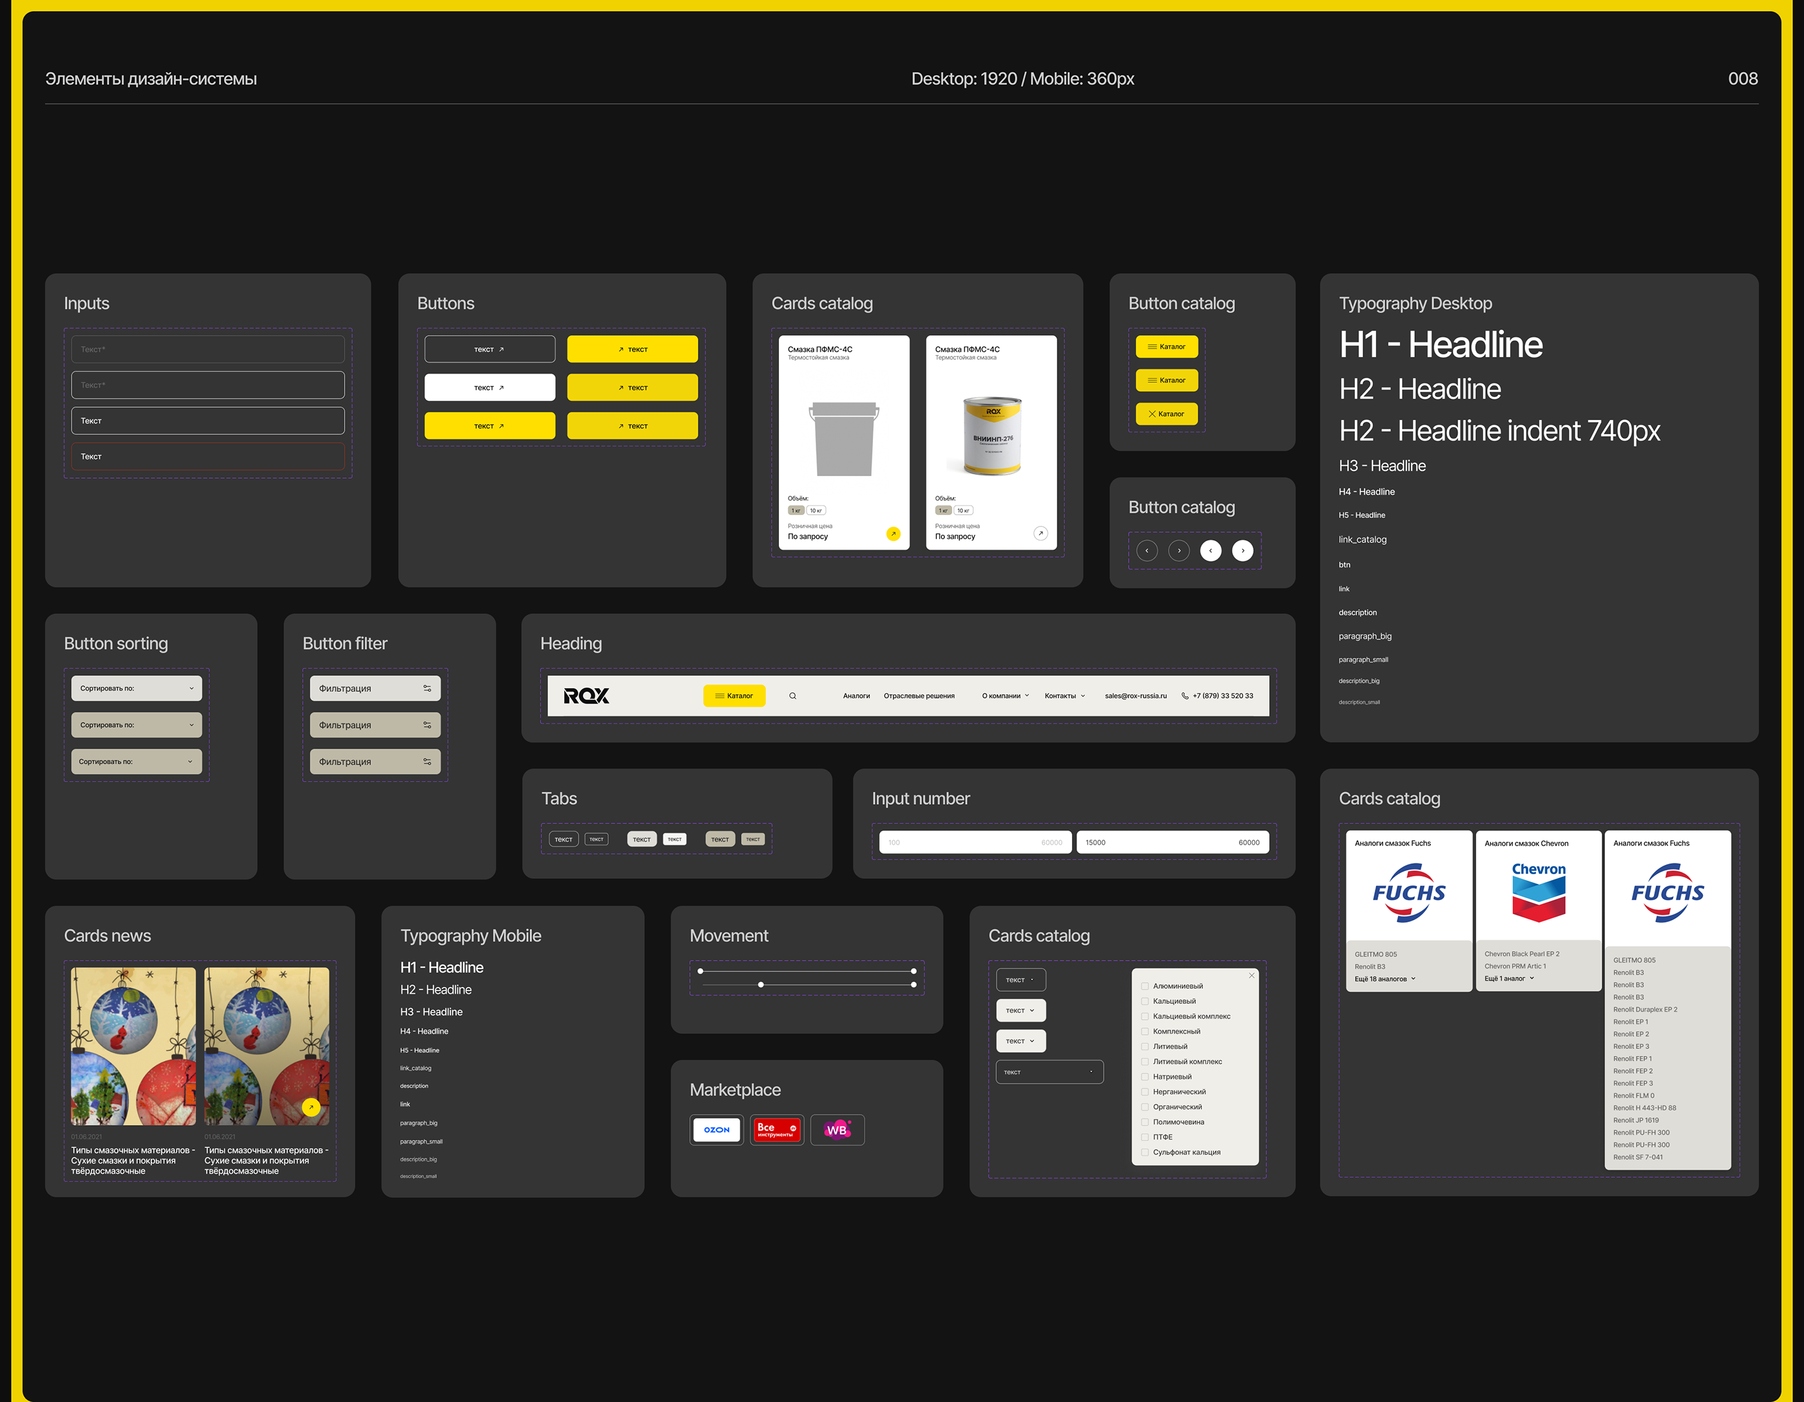Click Отраслевые решения in header navigation
Image resolution: width=1804 pixels, height=1402 pixels.
point(919,696)
